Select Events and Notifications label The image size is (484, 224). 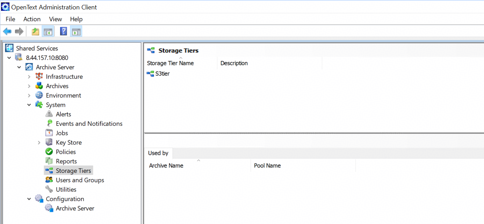89,123
